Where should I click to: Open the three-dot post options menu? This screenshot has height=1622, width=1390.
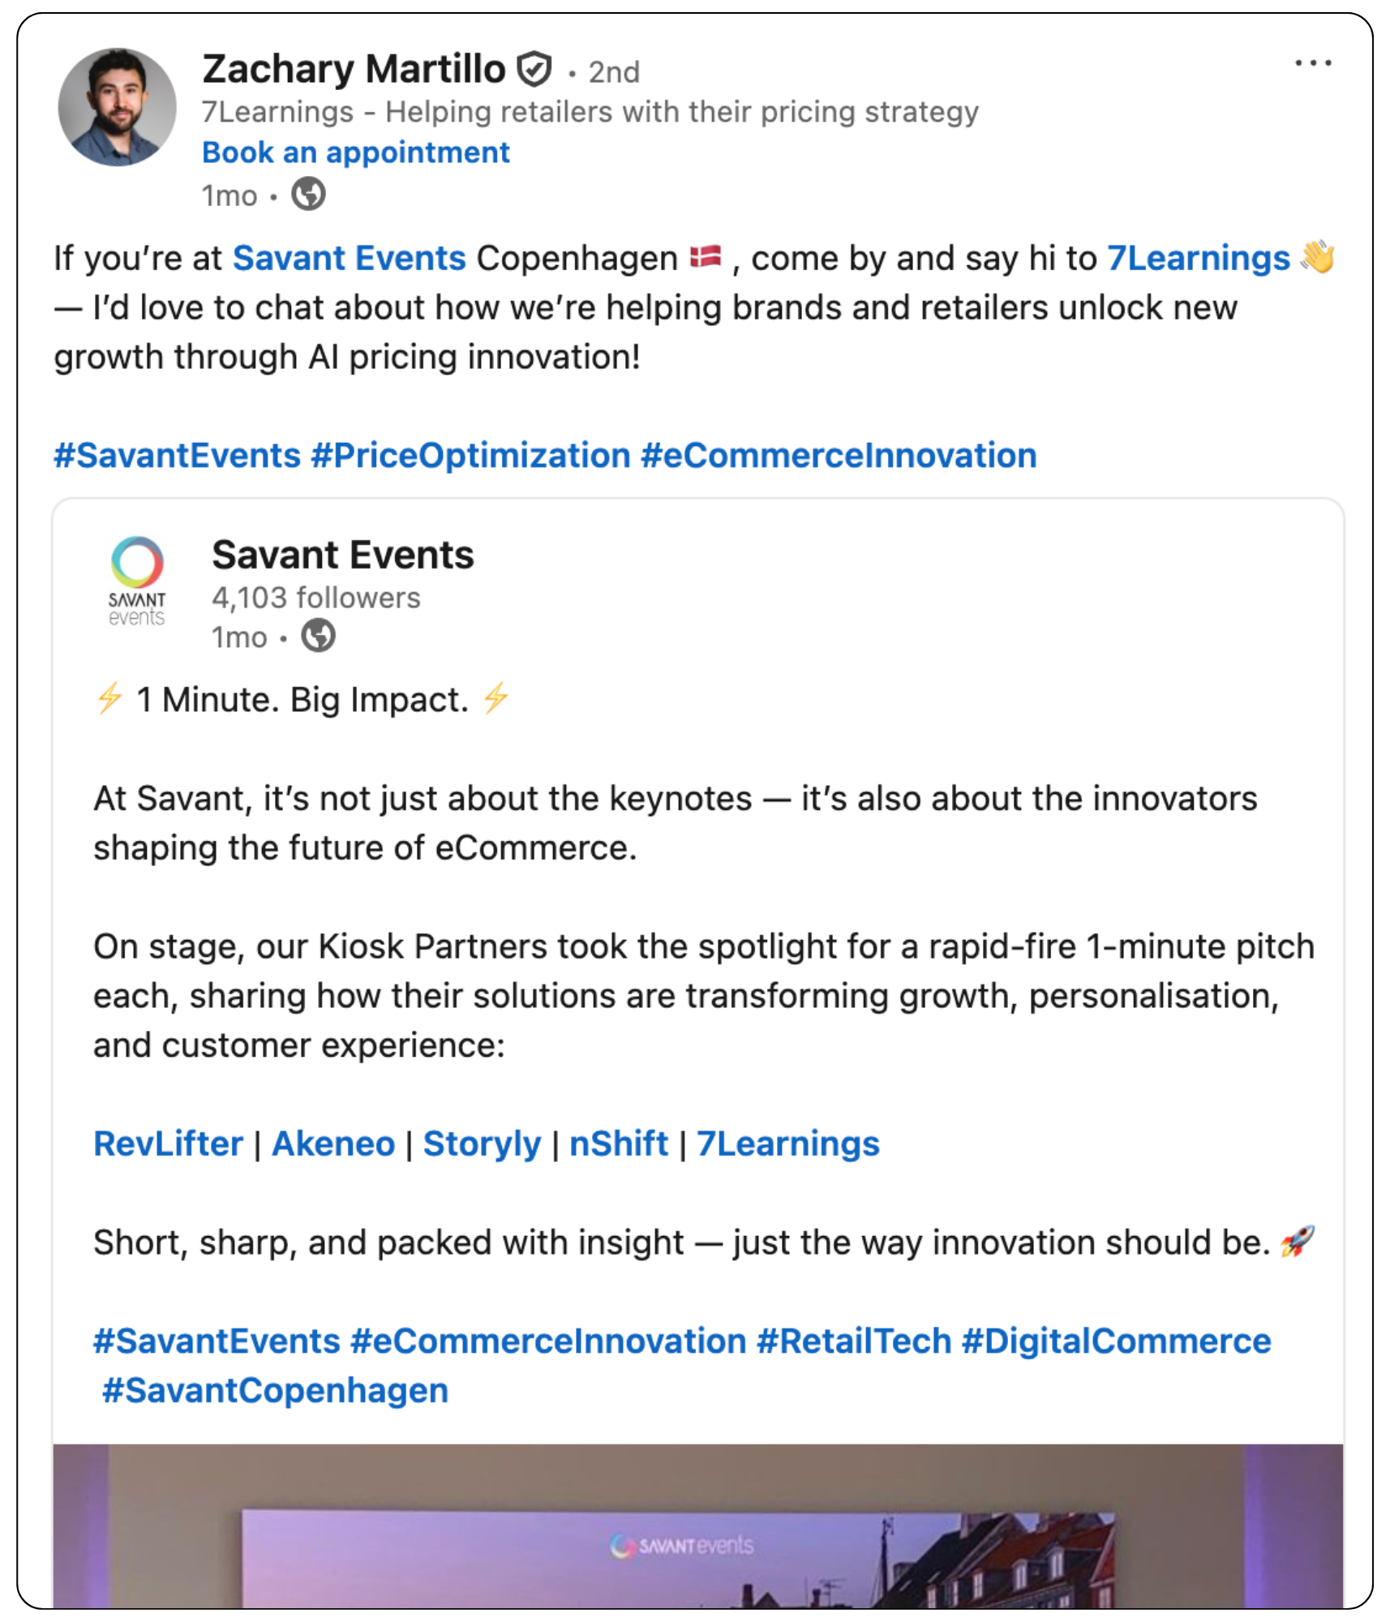pyautogui.click(x=1312, y=63)
